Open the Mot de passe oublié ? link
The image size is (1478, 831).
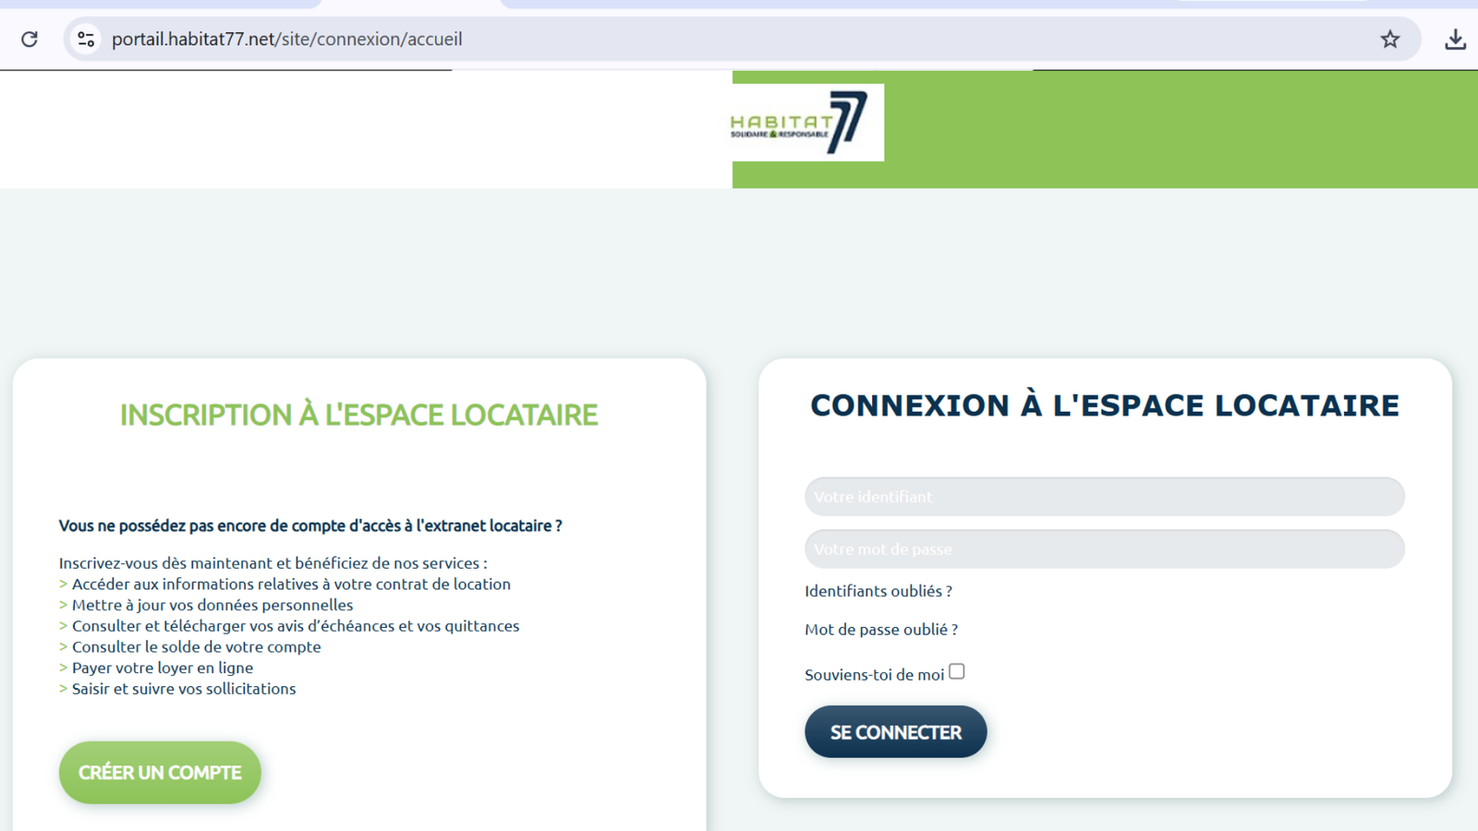pyautogui.click(x=880, y=630)
